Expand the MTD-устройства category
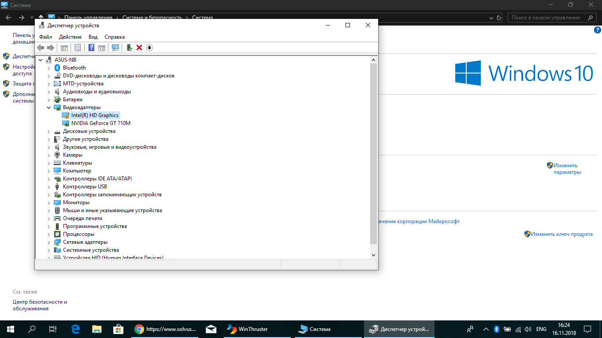The height and width of the screenshot is (338, 602). (x=49, y=84)
